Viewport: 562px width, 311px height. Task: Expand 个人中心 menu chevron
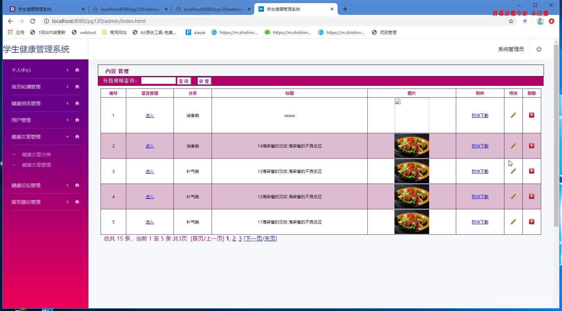pos(67,70)
